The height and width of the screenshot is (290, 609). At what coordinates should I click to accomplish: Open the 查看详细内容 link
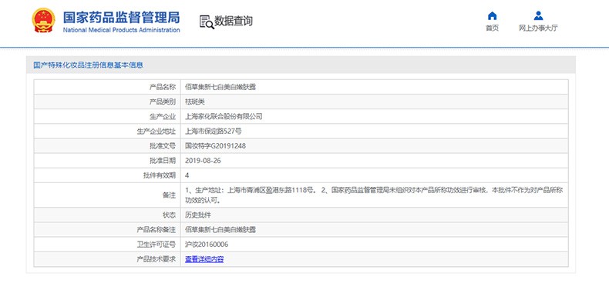pyautogui.click(x=204, y=259)
